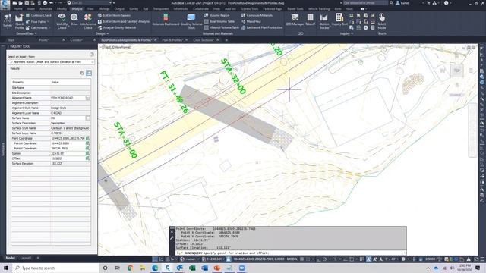Screen dimensions: 486x273
Task: Pick Station value from drawing
Action: coord(88,153)
